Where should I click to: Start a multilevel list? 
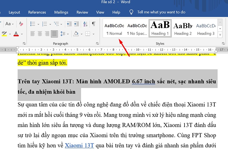[56, 24]
